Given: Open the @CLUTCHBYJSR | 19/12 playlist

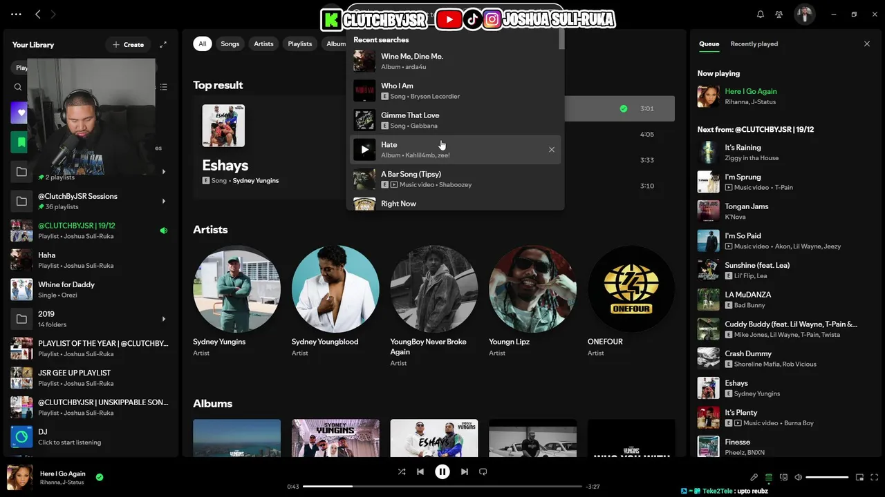Looking at the screenshot, I should (90, 231).
